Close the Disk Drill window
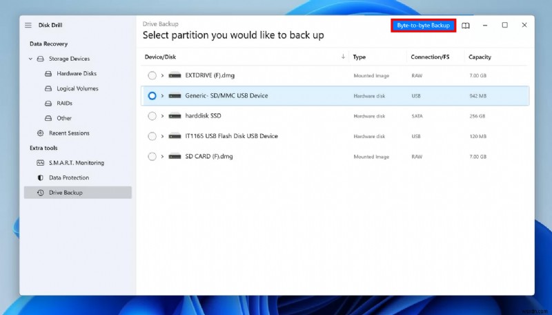Image resolution: width=552 pixels, height=315 pixels. pyautogui.click(x=524, y=25)
